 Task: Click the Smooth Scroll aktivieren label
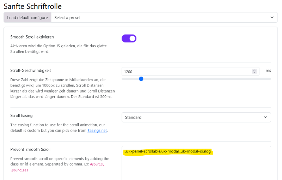(x=32, y=37)
